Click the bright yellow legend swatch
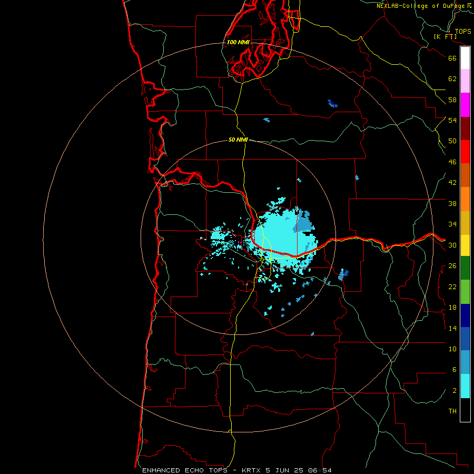Screen dimensions: 474x474 pyautogui.click(x=465, y=245)
